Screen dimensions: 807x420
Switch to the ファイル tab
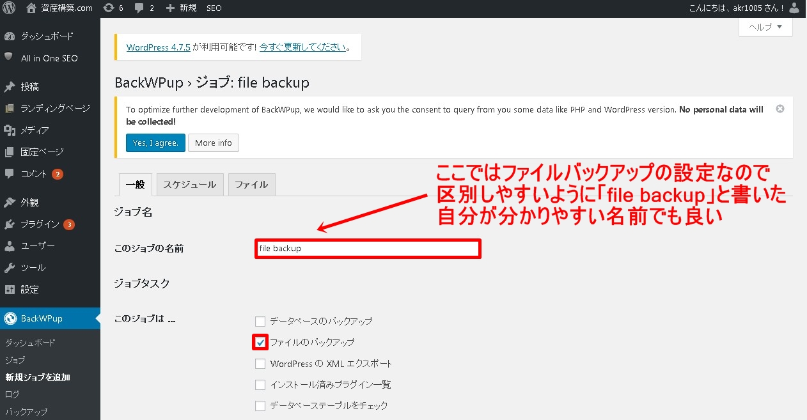(251, 185)
